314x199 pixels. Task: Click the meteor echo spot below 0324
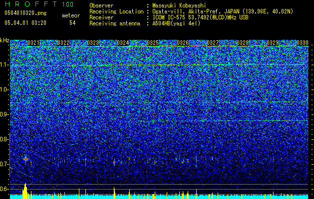(x=114, y=163)
